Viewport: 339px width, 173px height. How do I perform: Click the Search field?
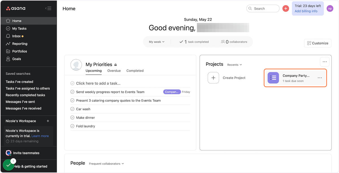click(x=263, y=8)
